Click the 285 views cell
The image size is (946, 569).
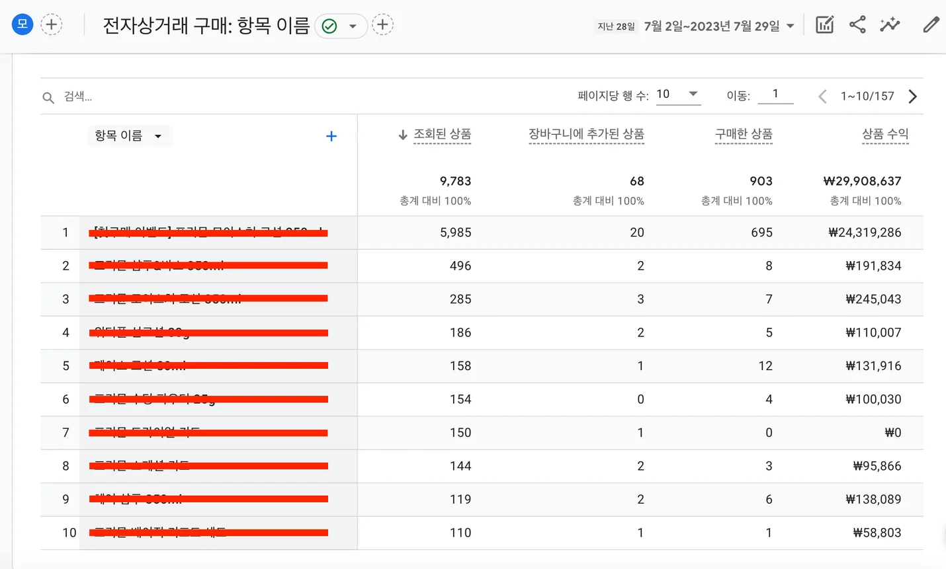(x=460, y=299)
